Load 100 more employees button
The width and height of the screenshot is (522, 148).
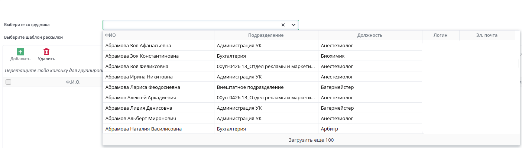pyautogui.click(x=311, y=140)
